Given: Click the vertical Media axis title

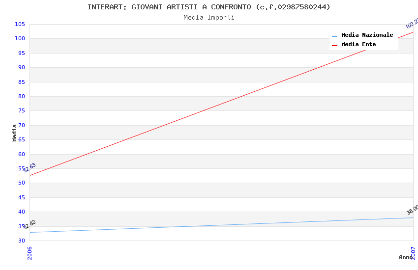Looking at the screenshot, I should click(x=14, y=133).
